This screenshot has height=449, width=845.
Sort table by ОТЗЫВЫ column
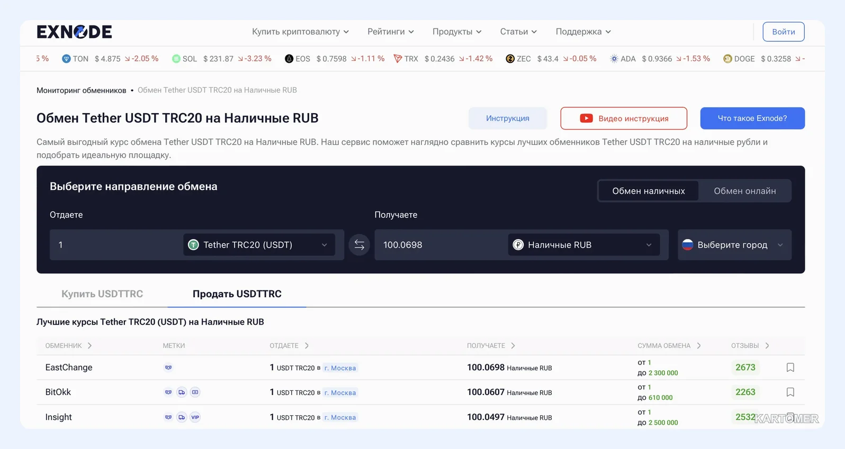click(750, 346)
